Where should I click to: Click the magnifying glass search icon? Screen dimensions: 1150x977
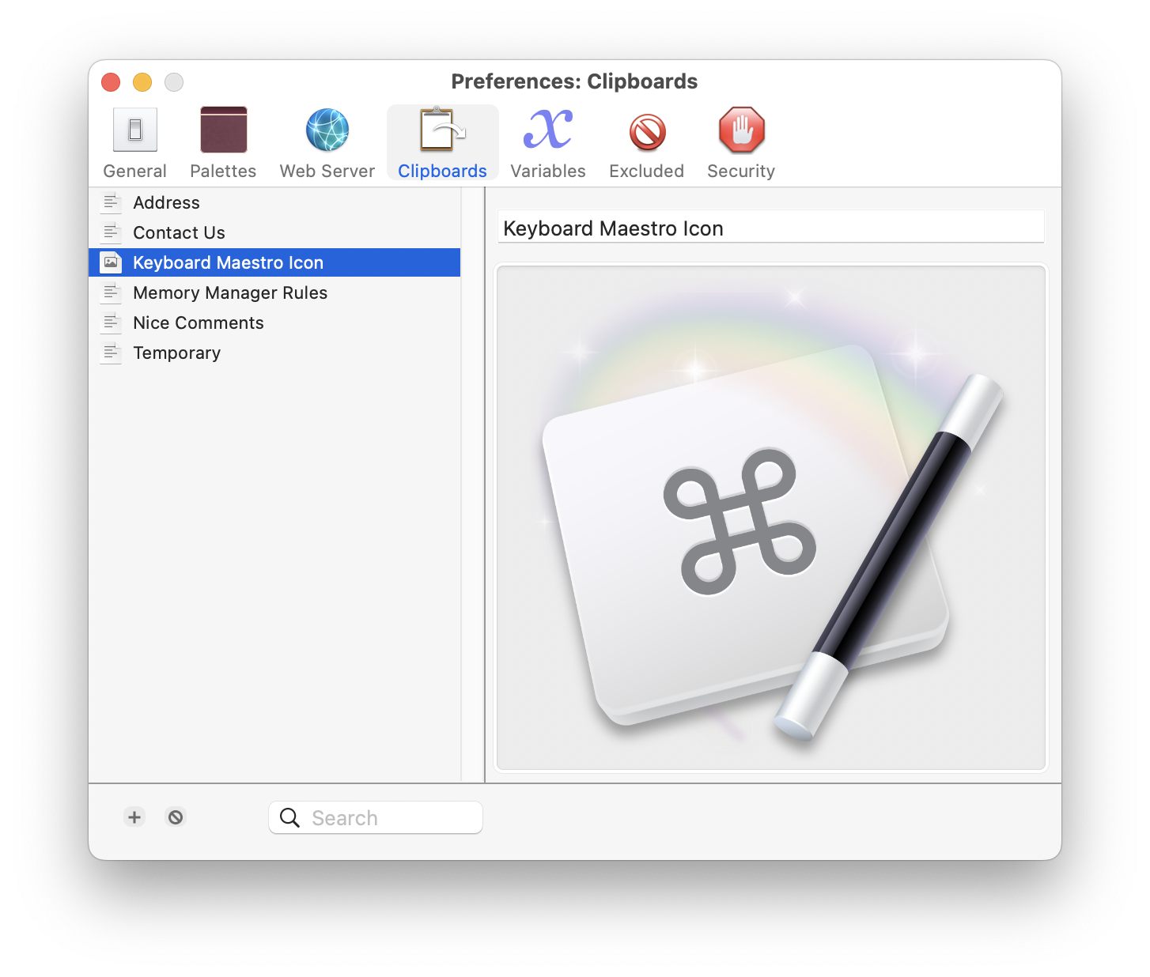(290, 818)
